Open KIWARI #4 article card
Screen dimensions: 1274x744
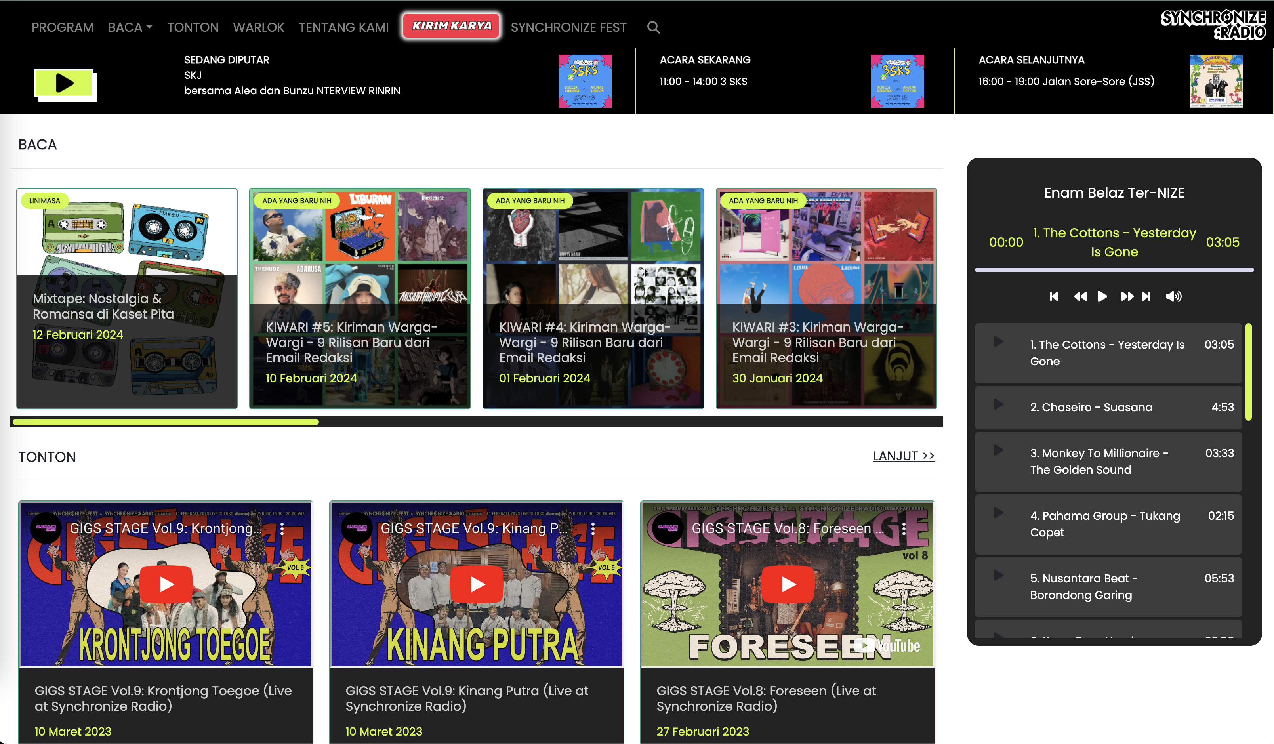[593, 298]
